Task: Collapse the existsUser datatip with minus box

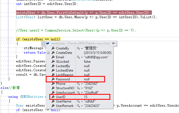Action: (44, 44)
